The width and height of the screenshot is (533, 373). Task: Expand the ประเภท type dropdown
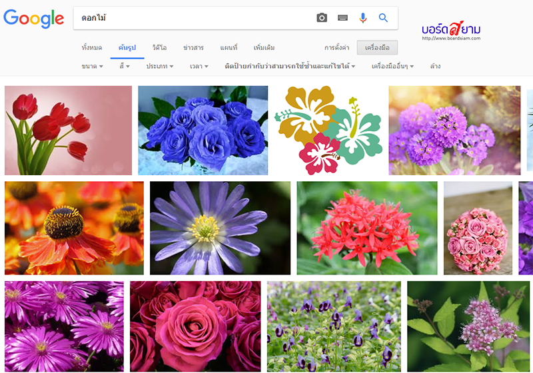[160, 67]
